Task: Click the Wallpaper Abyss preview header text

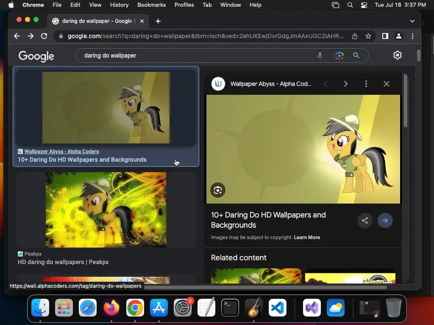Action: [x=271, y=84]
